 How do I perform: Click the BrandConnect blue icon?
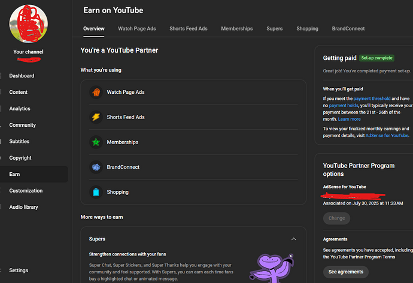pyautogui.click(x=96, y=167)
